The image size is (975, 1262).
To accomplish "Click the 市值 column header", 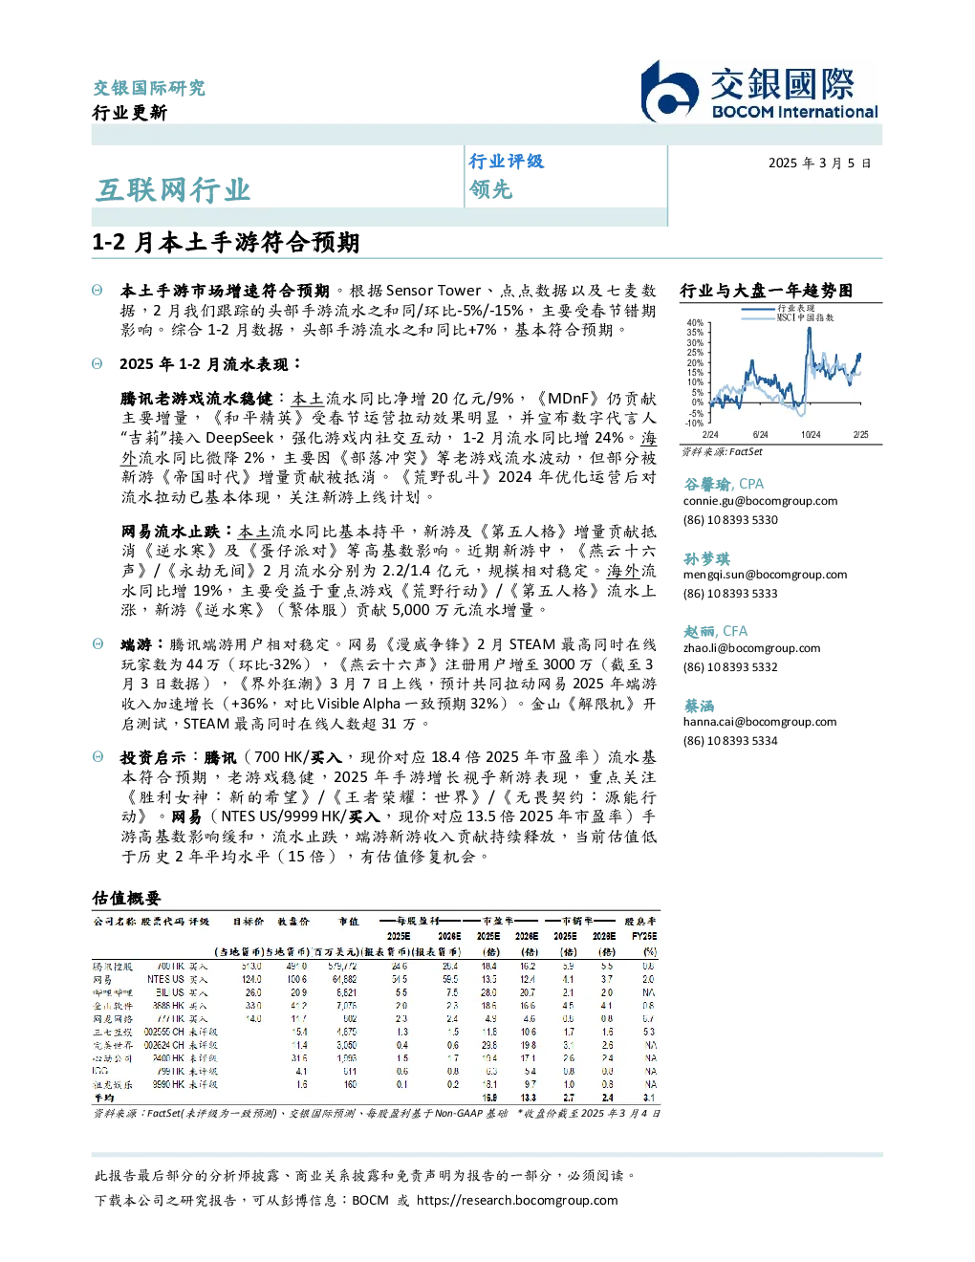I will pyautogui.click(x=349, y=922).
